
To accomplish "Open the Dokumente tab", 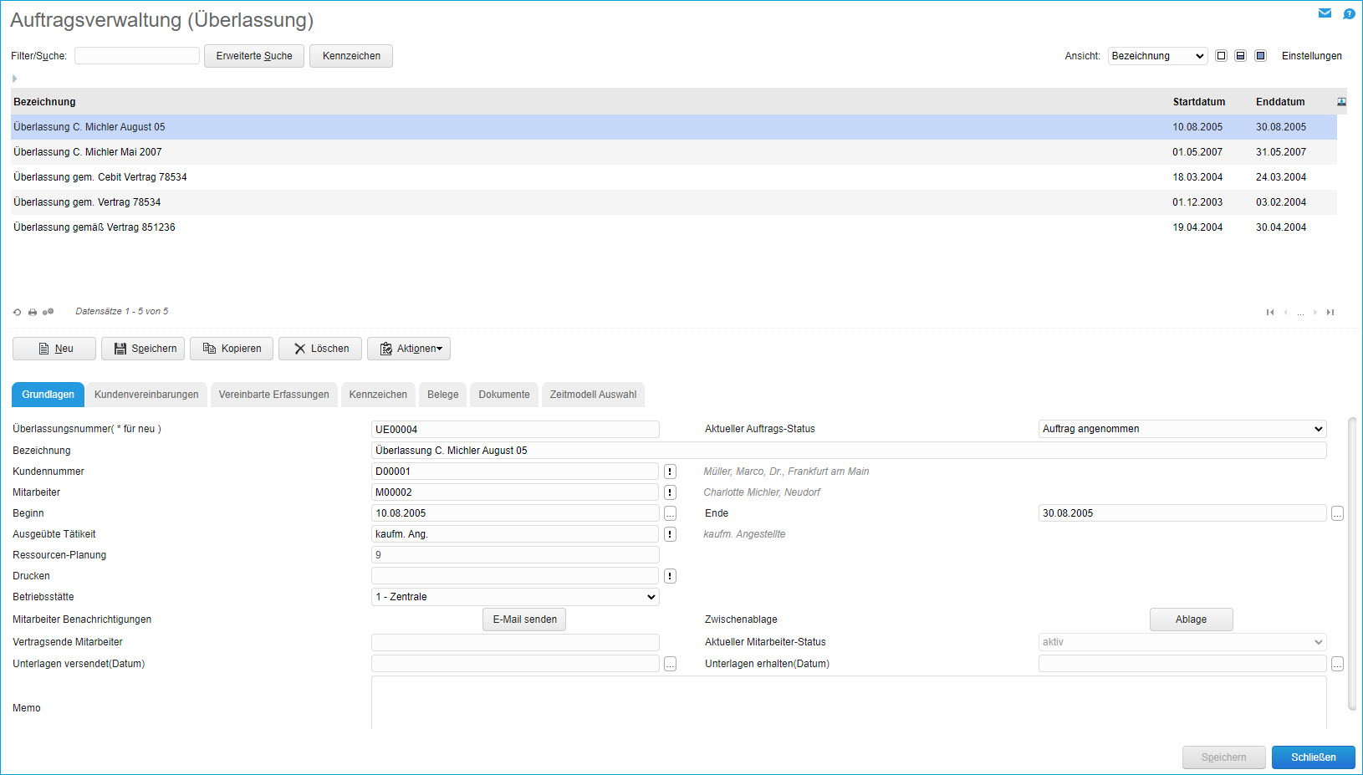I will [504, 395].
